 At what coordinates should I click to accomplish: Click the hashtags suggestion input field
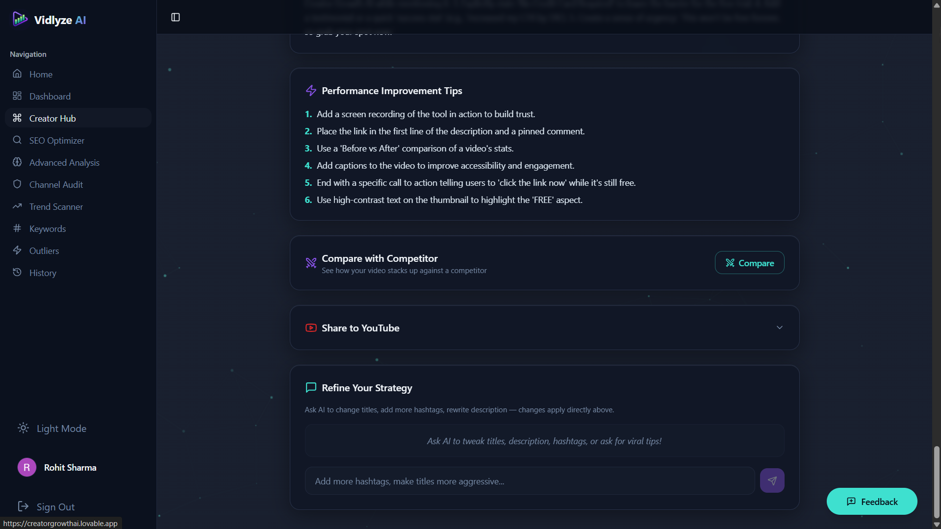(530, 480)
